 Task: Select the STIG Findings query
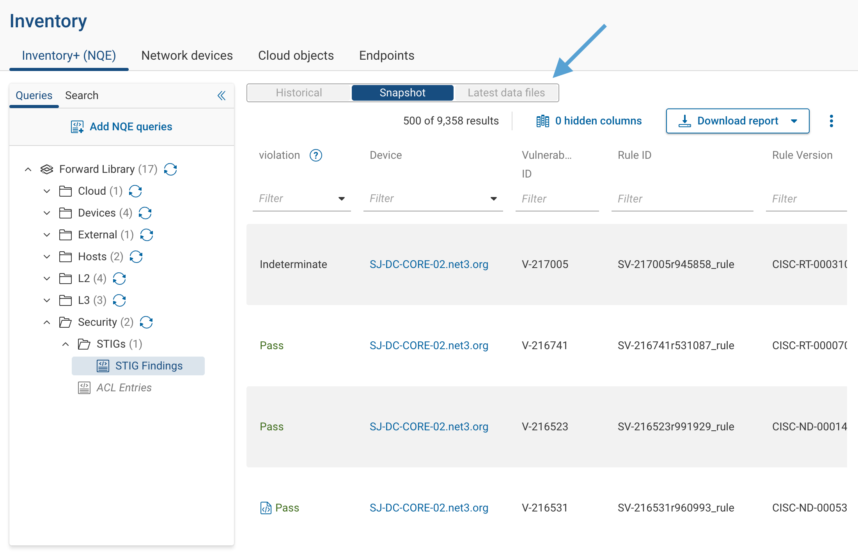tap(149, 366)
